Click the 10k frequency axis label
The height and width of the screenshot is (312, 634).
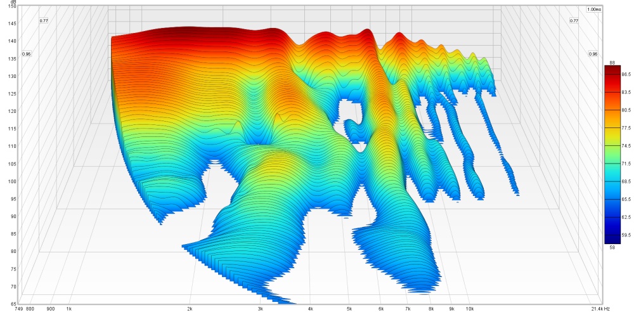pyautogui.click(x=469, y=308)
